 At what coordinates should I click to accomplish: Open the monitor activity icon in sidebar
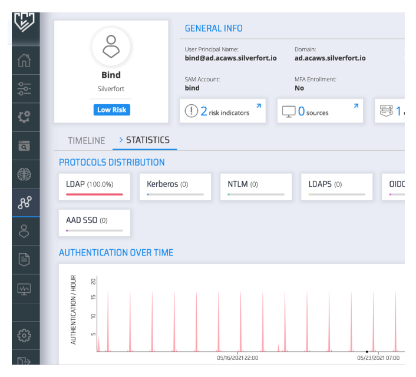click(x=25, y=289)
